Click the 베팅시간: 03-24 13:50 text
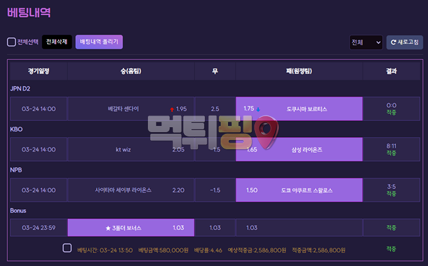Screen dimensions: 428x266 click(105, 250)
